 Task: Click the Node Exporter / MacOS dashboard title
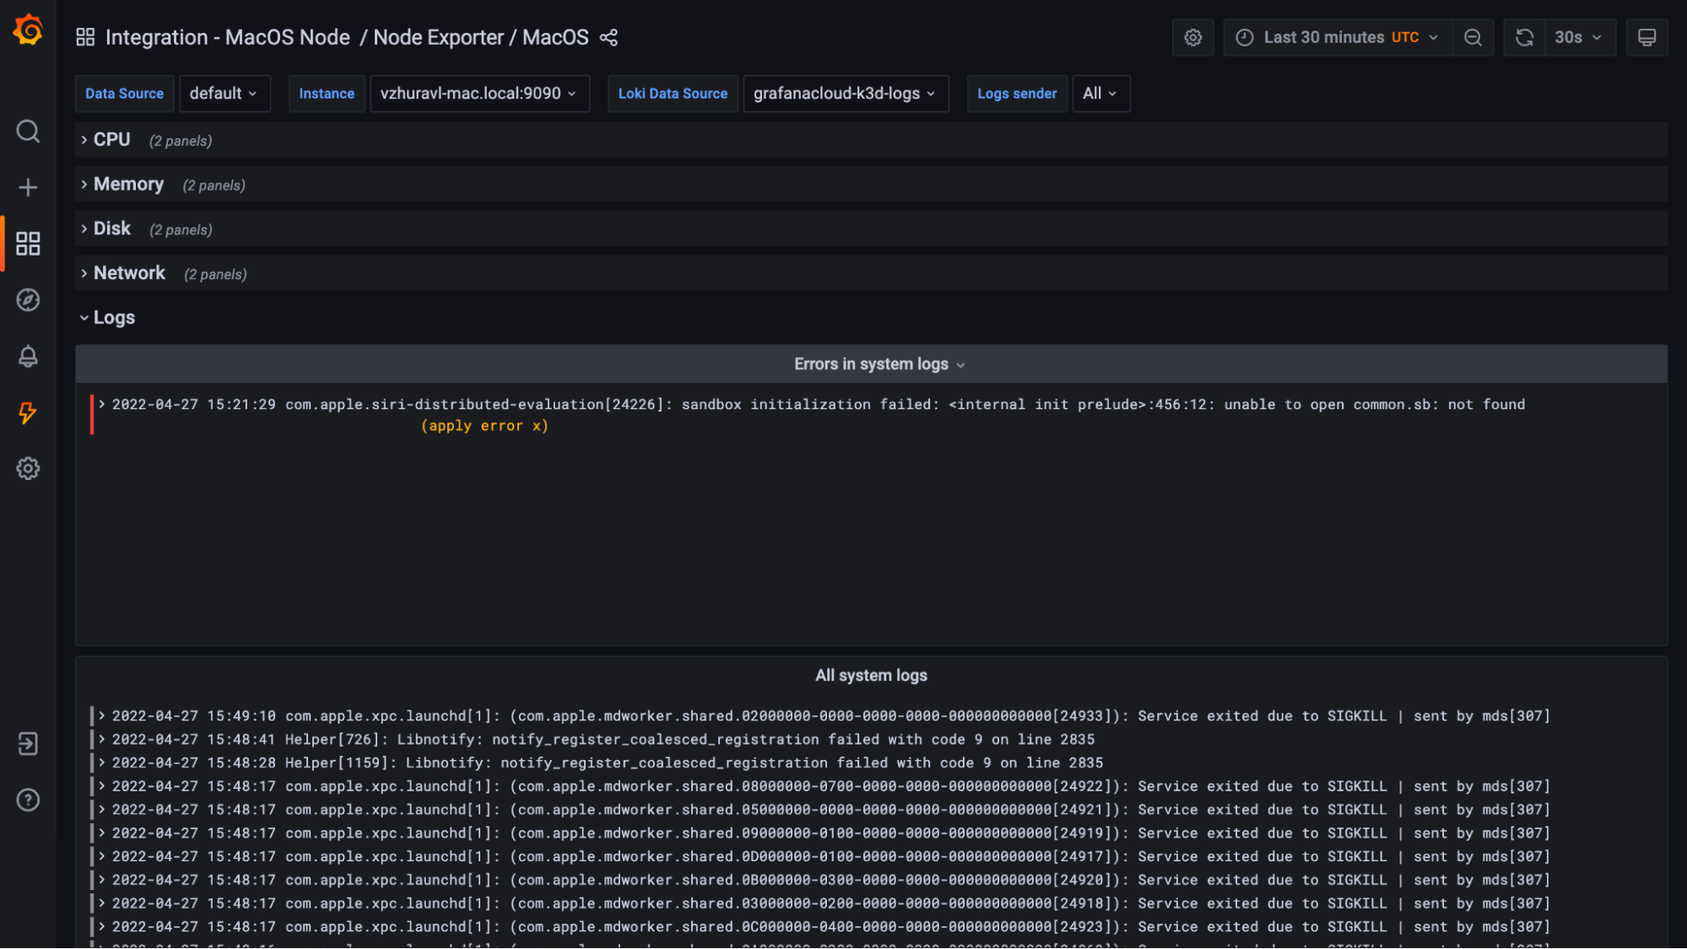tap(480, 38)
